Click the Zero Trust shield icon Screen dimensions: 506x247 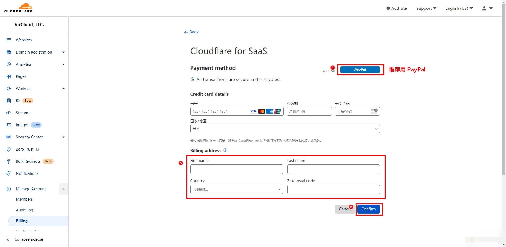(x=9, y=149)
